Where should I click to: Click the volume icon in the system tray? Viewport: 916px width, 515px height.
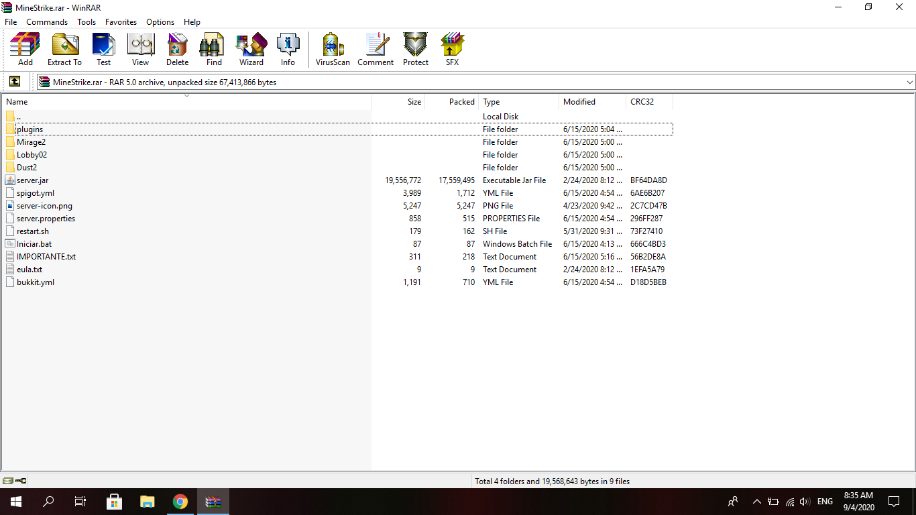pos(805,502)
